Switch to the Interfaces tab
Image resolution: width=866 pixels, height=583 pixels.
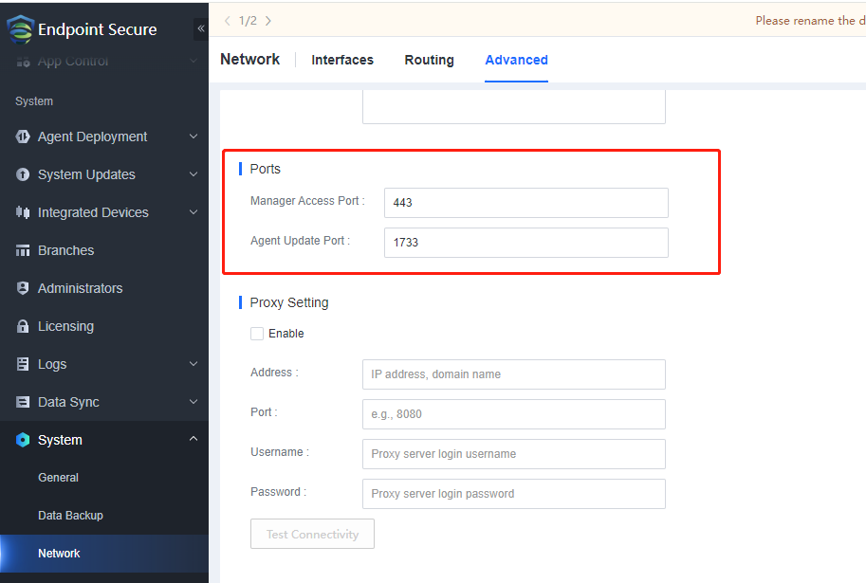pyautogui.click(x=342, y=60)
